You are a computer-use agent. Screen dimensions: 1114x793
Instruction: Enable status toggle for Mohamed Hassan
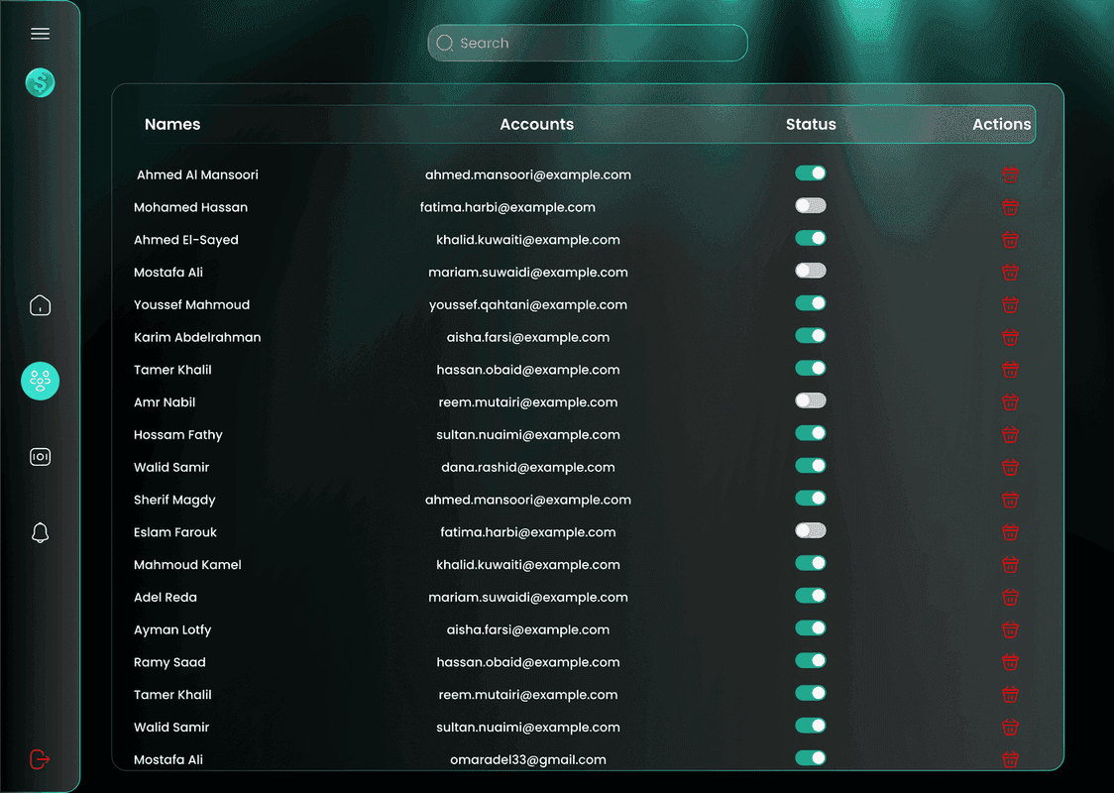click(810, 206)
